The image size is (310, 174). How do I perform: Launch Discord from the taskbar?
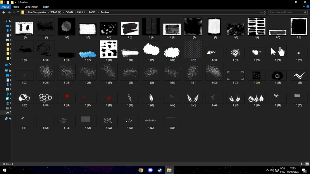(150, 170)
